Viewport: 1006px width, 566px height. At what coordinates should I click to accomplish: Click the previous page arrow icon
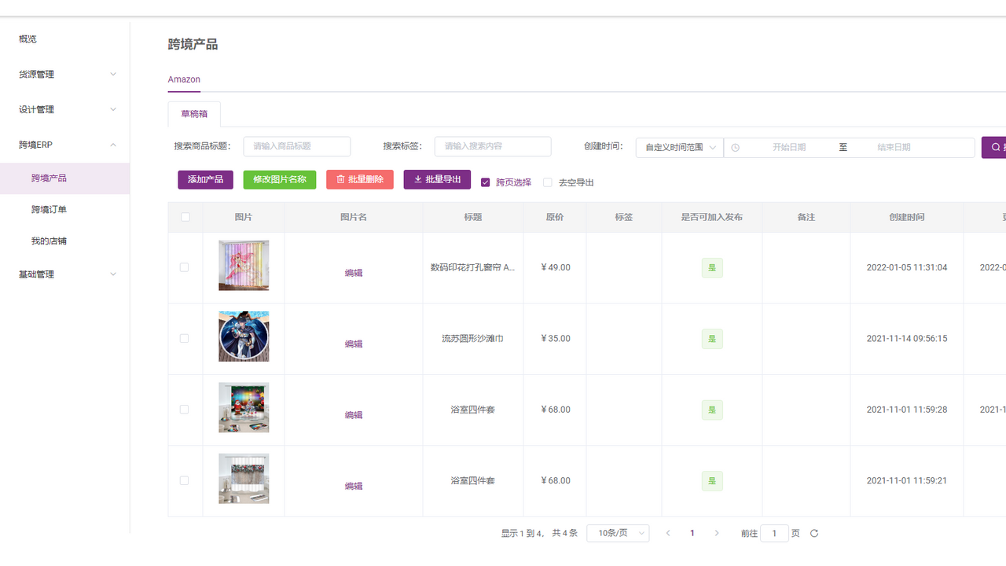668,533
